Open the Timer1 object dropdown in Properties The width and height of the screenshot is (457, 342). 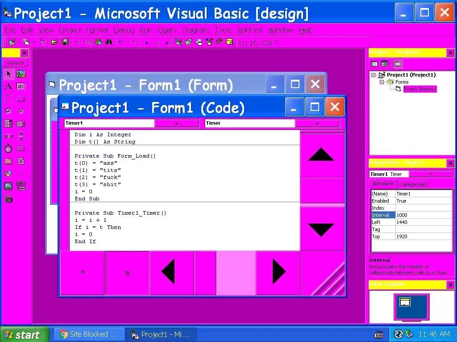coord(431,174)
